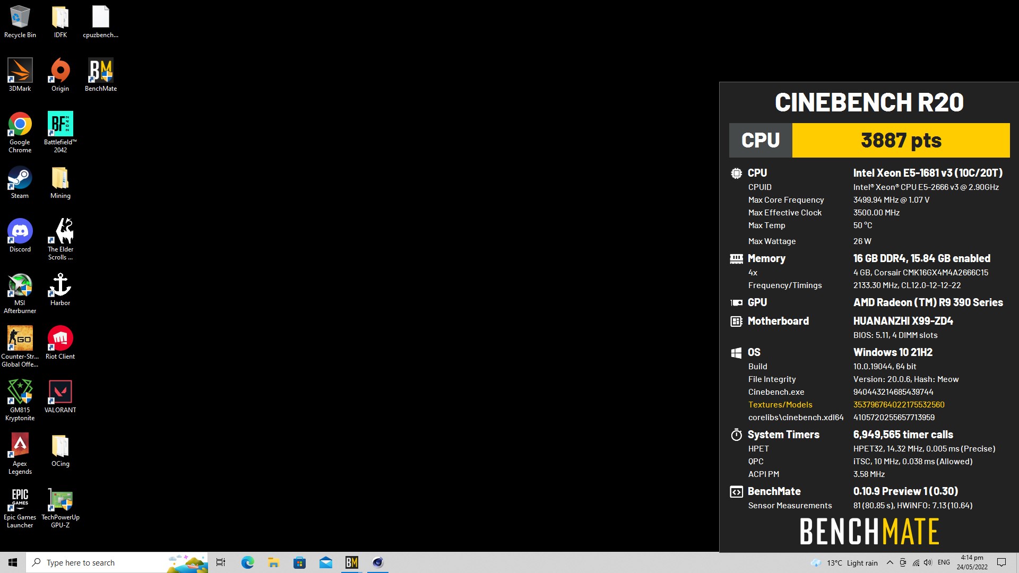Launch Origin from the desktop

[x=60, y=75]
